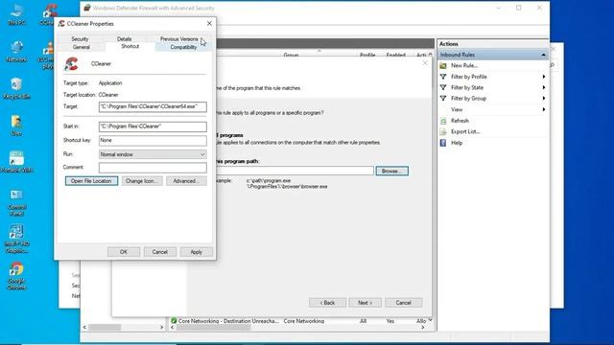The image size is (614, 345).
Task: Switch to Details tab
Action: (124, 39)
